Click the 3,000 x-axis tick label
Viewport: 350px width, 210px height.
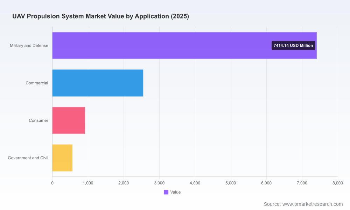pos(159,183)
